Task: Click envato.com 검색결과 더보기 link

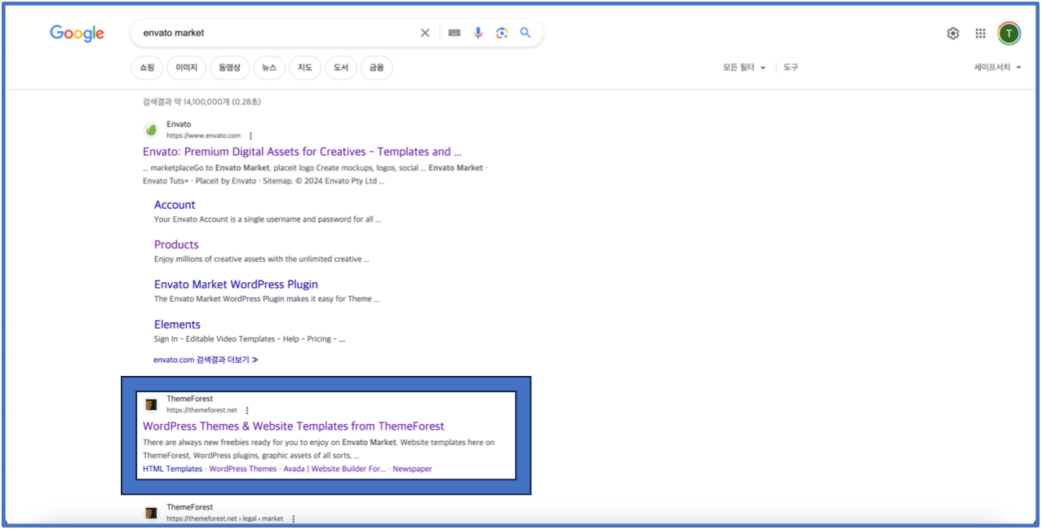Action: pos(206,360)
